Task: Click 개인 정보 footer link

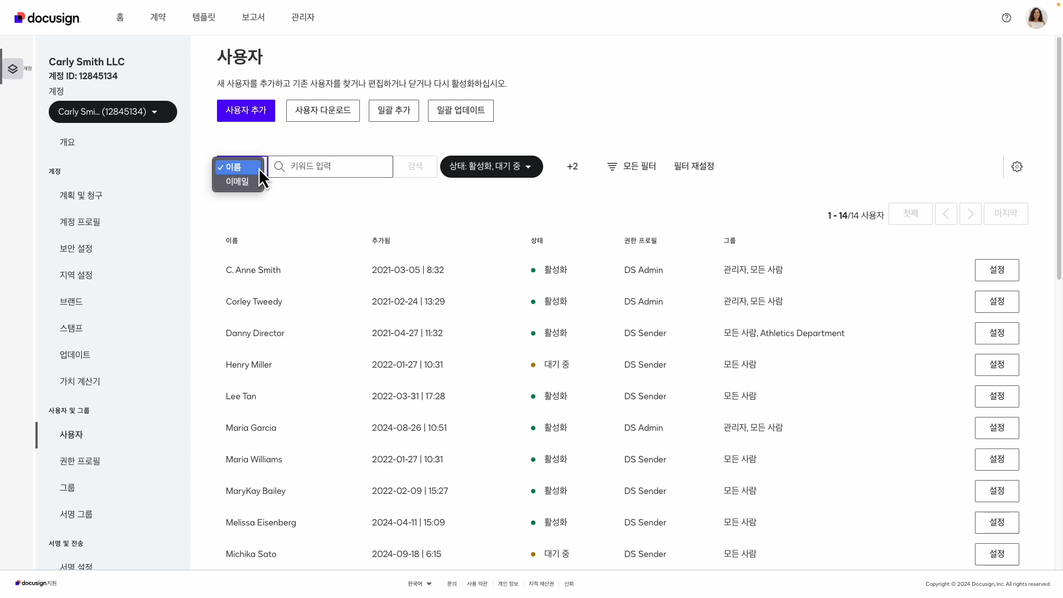Action: click(508, 584)
